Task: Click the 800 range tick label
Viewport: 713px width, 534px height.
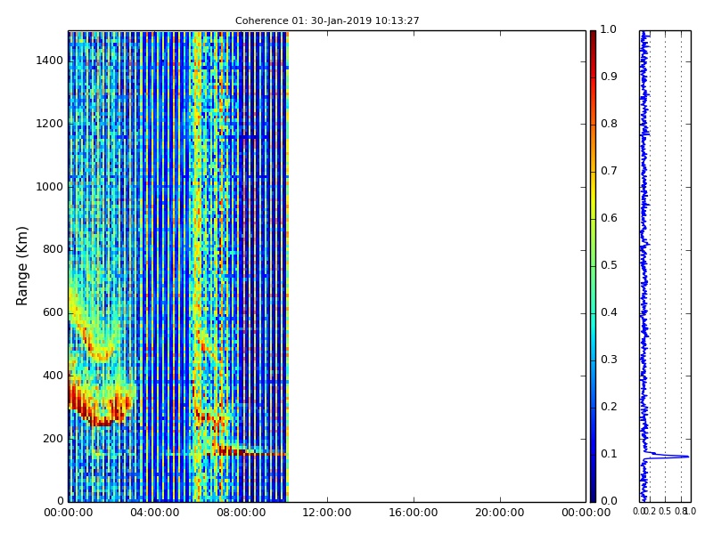Action: [53, 249]
